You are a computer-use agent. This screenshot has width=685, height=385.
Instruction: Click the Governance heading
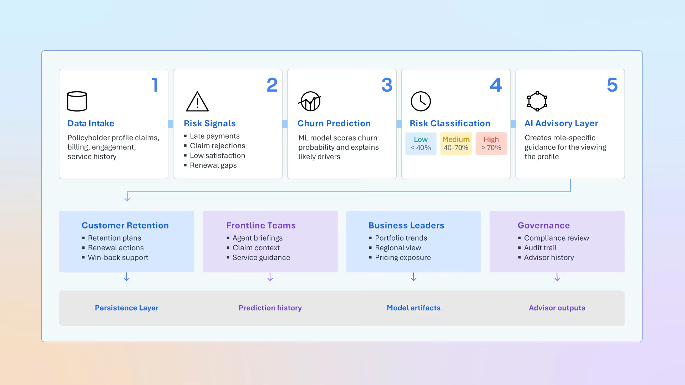pos(544,225)
